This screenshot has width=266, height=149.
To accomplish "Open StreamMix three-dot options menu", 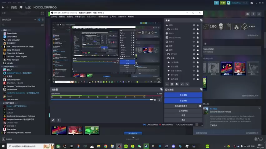I will (x=160, y=100).
